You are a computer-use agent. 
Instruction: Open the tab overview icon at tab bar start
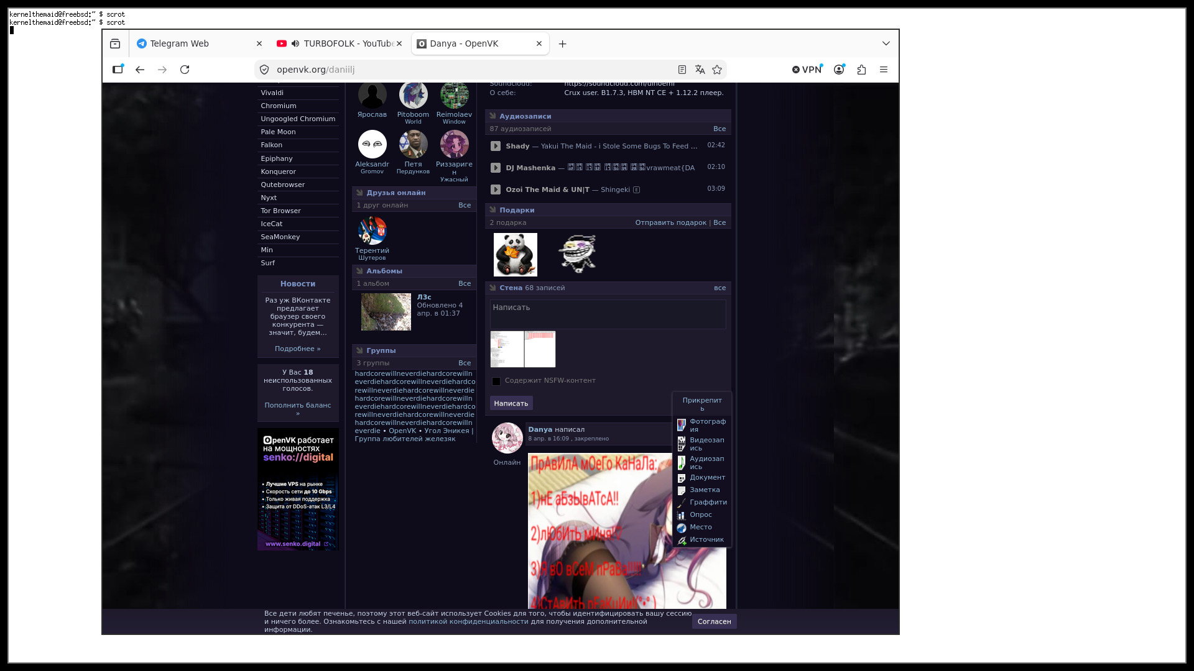pyautogui.click(x=115, y=43)
